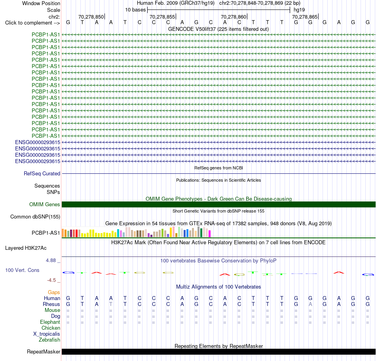Screen dimensions: 376x361
Task: Open the H3K27Ac Mark ENCODE track title
Action: click(x=218, y=243)
